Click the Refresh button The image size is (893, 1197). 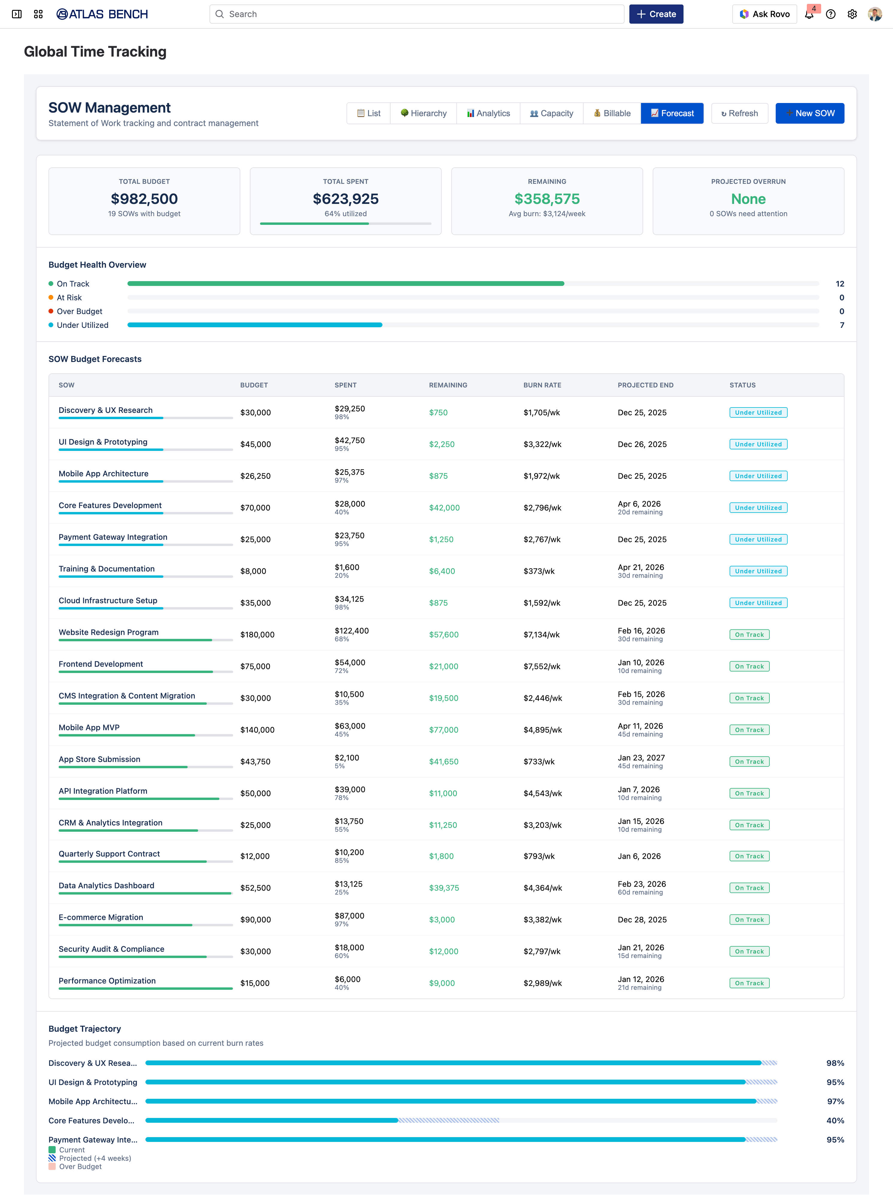coord(739,113)
